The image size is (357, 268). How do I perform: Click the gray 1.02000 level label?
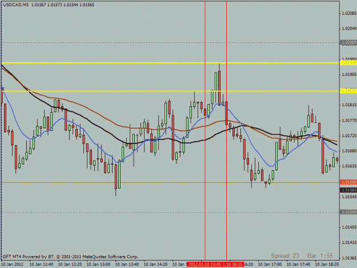pos(348,42)
